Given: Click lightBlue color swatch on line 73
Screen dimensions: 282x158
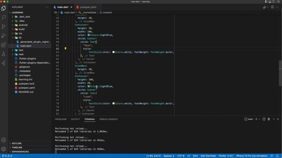Looking at the screenshot, I should pos(89,86).
